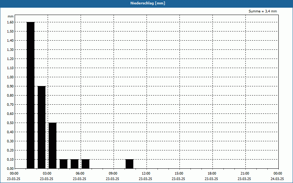Click the 1,00 y-axis value

pyautogui.click(x=10, y=77)
